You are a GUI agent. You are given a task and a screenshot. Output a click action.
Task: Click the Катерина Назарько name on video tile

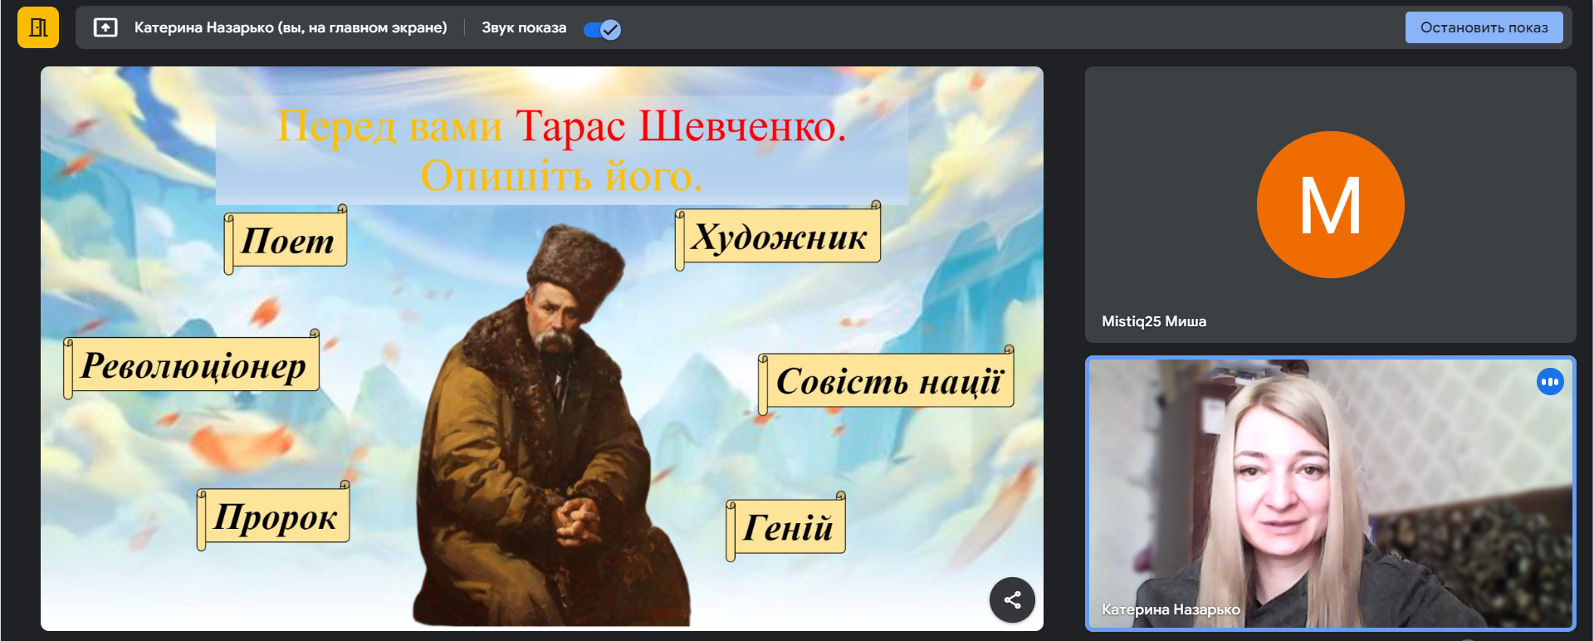(1170, 609)
